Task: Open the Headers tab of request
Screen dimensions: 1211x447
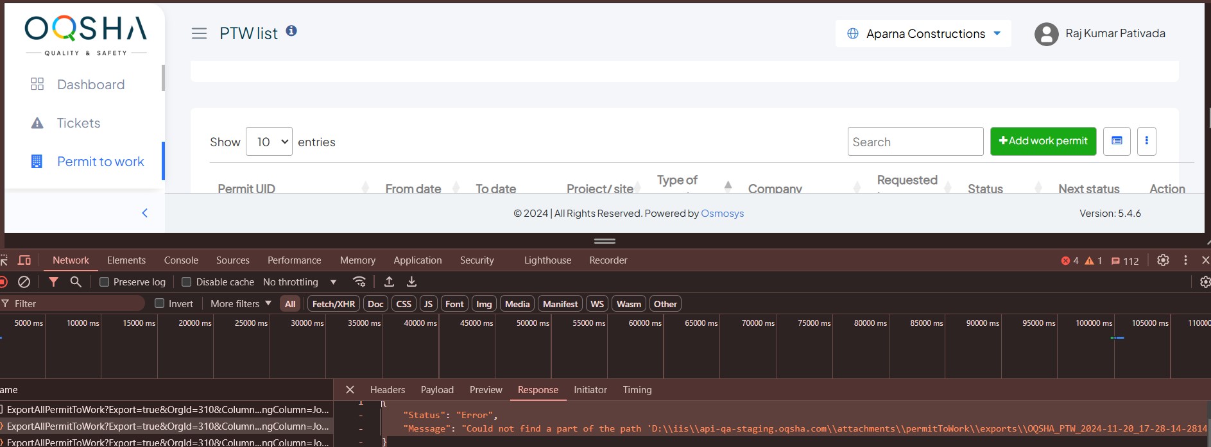Action: (388, 390)
